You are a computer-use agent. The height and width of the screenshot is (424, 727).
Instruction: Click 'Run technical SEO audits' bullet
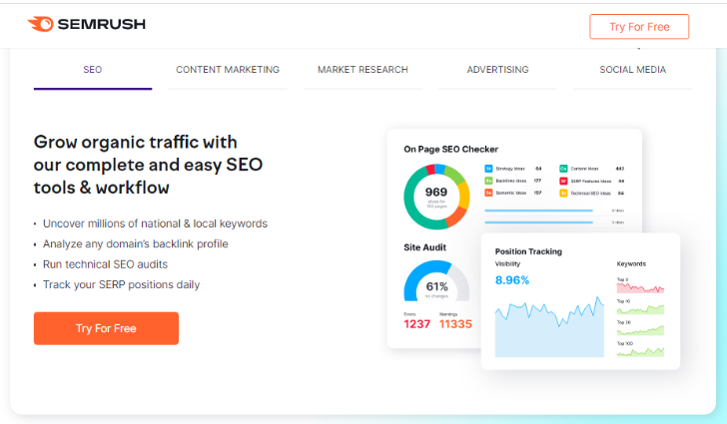tap(105, 264)
